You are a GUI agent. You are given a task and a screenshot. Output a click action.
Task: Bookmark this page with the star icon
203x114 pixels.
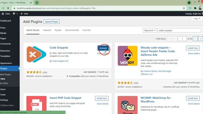pyautogui.click(x=184, y=8)
